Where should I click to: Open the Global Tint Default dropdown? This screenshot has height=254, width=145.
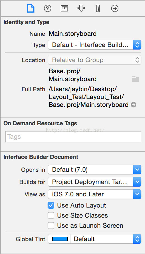[x=106, y=239]
